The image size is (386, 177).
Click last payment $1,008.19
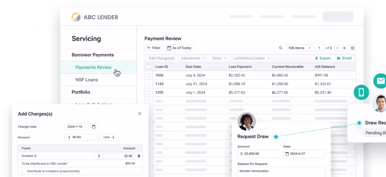[x=237, y=84]
